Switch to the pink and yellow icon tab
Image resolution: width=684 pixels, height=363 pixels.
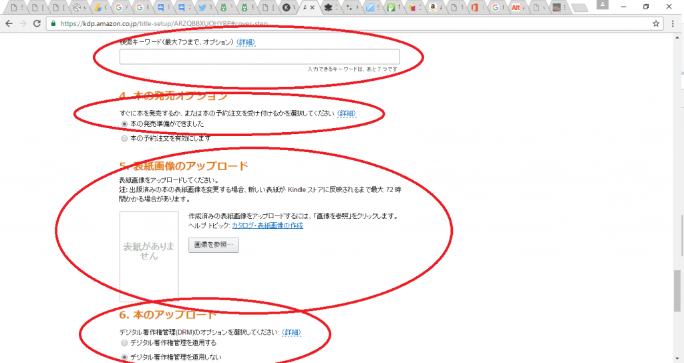click(x=411, y=7)
